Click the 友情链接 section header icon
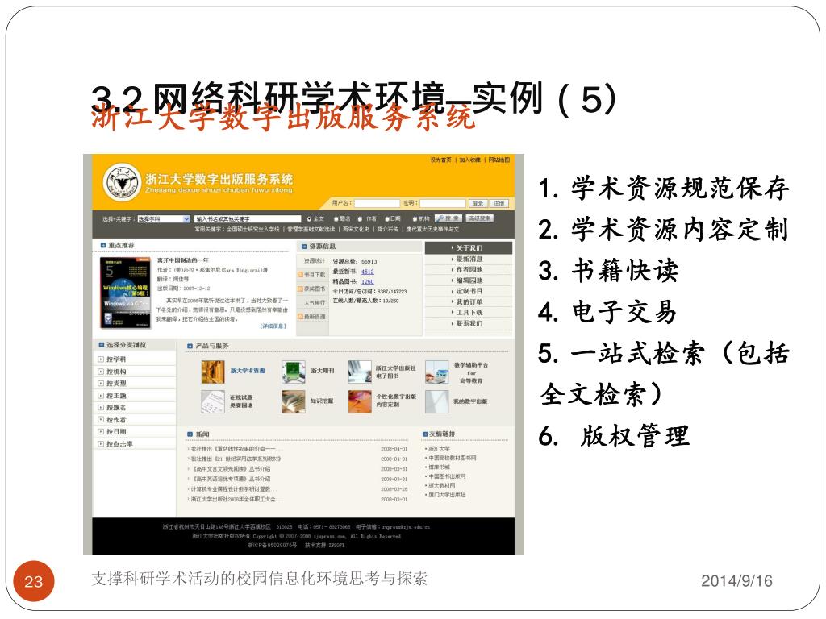The width and height of the screenshot is (826, 619). pos(424,434)
